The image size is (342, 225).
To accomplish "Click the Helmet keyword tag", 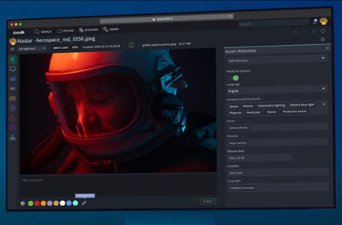I will click(248, 105).
